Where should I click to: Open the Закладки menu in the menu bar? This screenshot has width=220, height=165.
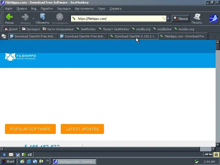tap(64, 9)
